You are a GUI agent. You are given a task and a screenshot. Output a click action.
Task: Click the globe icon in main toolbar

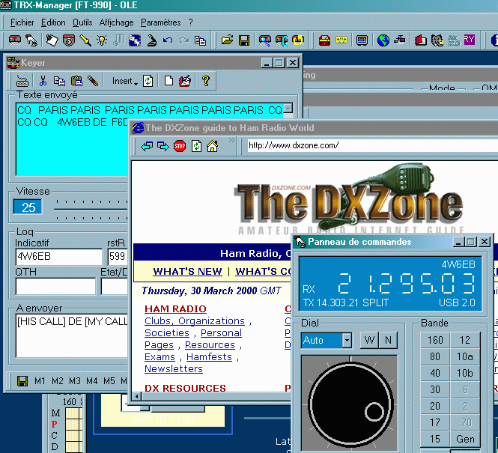coord(383,40)
